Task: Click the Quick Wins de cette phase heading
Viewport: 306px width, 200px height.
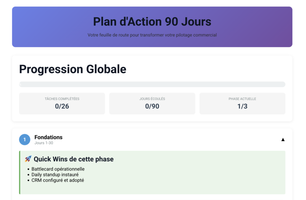Action: [74, 159]
